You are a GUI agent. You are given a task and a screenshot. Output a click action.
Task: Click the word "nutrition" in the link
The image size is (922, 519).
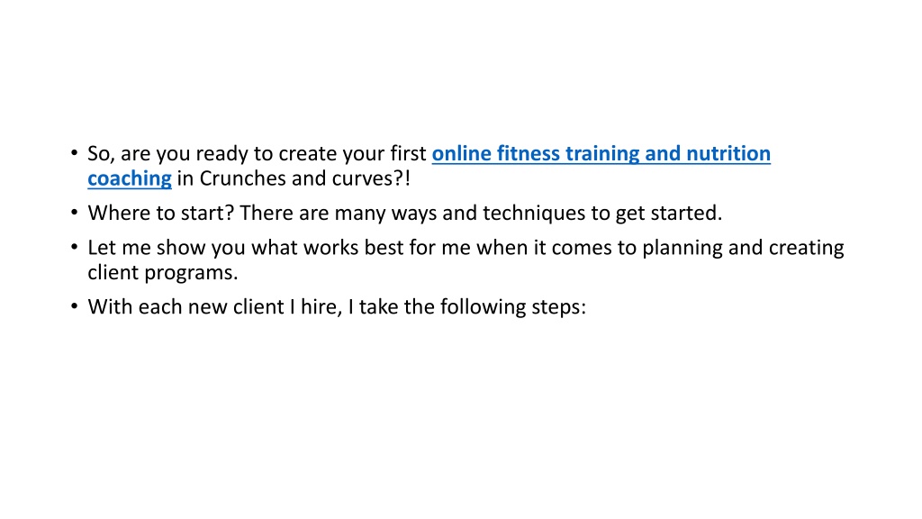coord(728,153)
